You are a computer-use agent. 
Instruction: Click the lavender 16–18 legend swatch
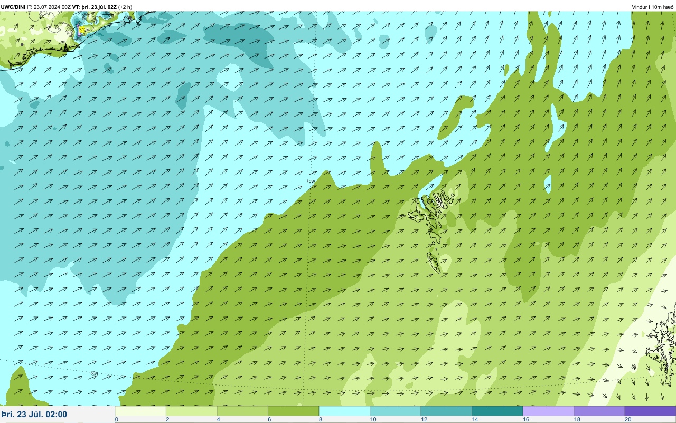[548, 411]
